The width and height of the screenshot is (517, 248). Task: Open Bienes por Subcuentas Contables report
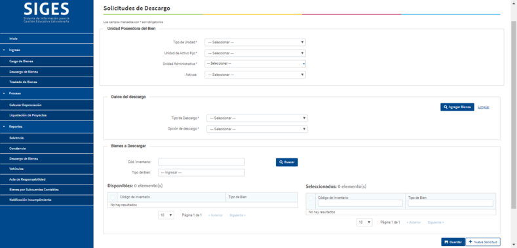tap(47, 190)
